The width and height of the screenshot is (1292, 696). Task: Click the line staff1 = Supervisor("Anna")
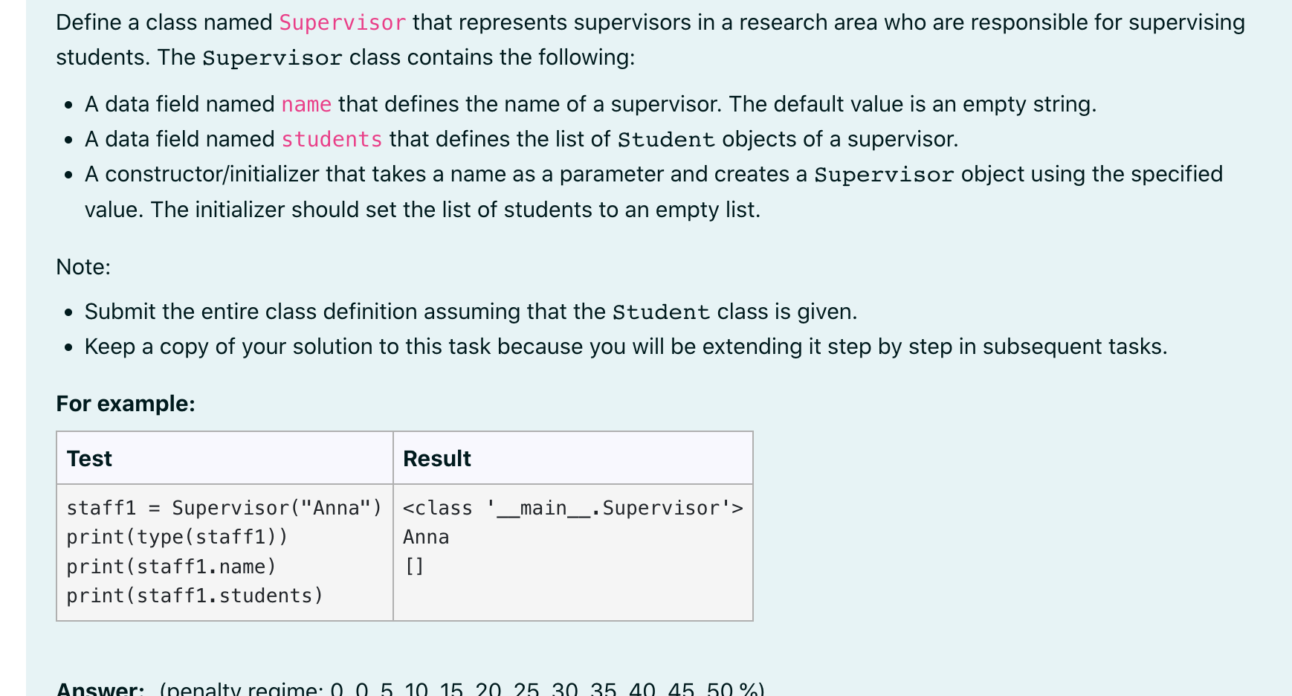click(224, 508)
